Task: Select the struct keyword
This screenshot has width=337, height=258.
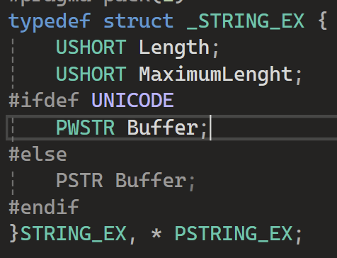Action: coord(139,21)
